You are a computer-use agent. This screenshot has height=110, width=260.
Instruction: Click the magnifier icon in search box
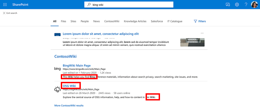pos(89,5)
